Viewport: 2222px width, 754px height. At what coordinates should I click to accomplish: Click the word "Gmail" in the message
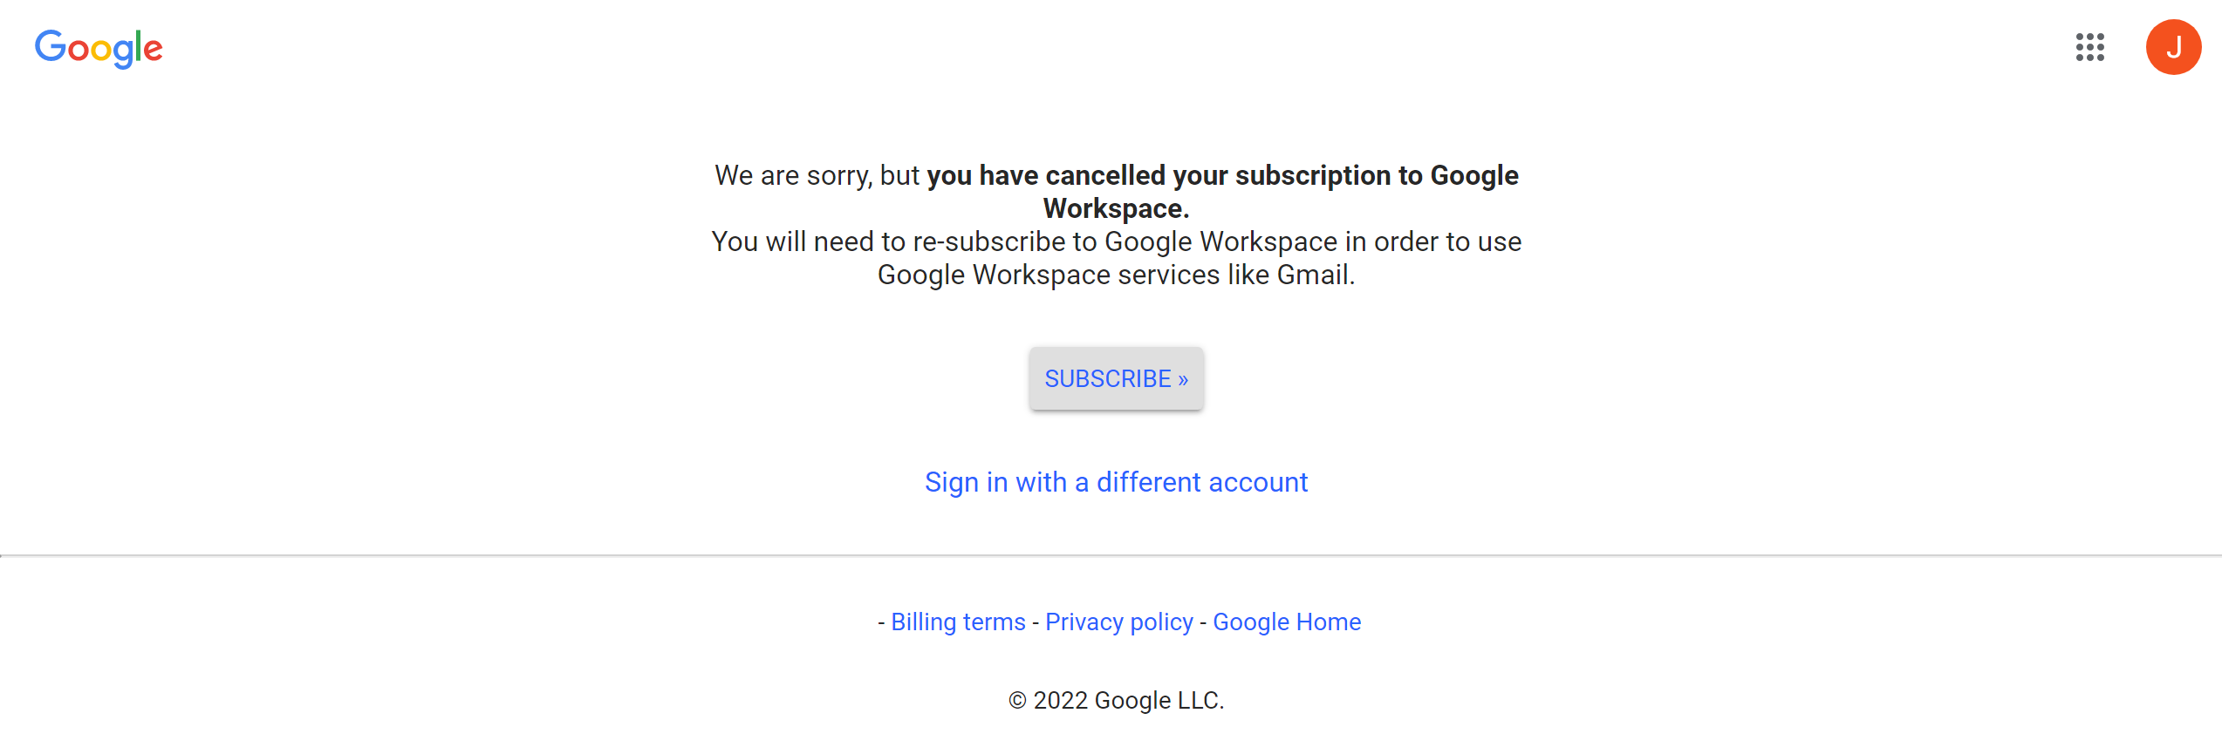[1313, 275]
